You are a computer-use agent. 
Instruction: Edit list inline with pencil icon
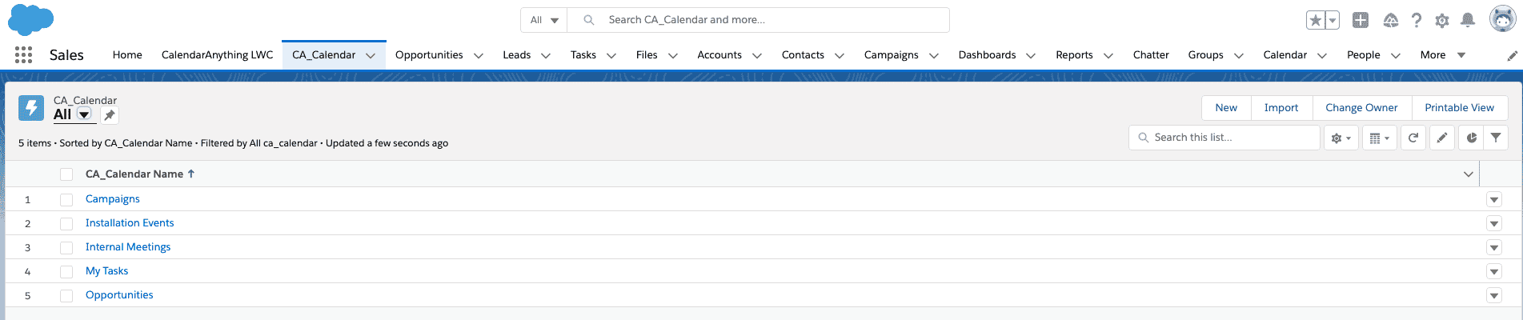(1442, 138)
